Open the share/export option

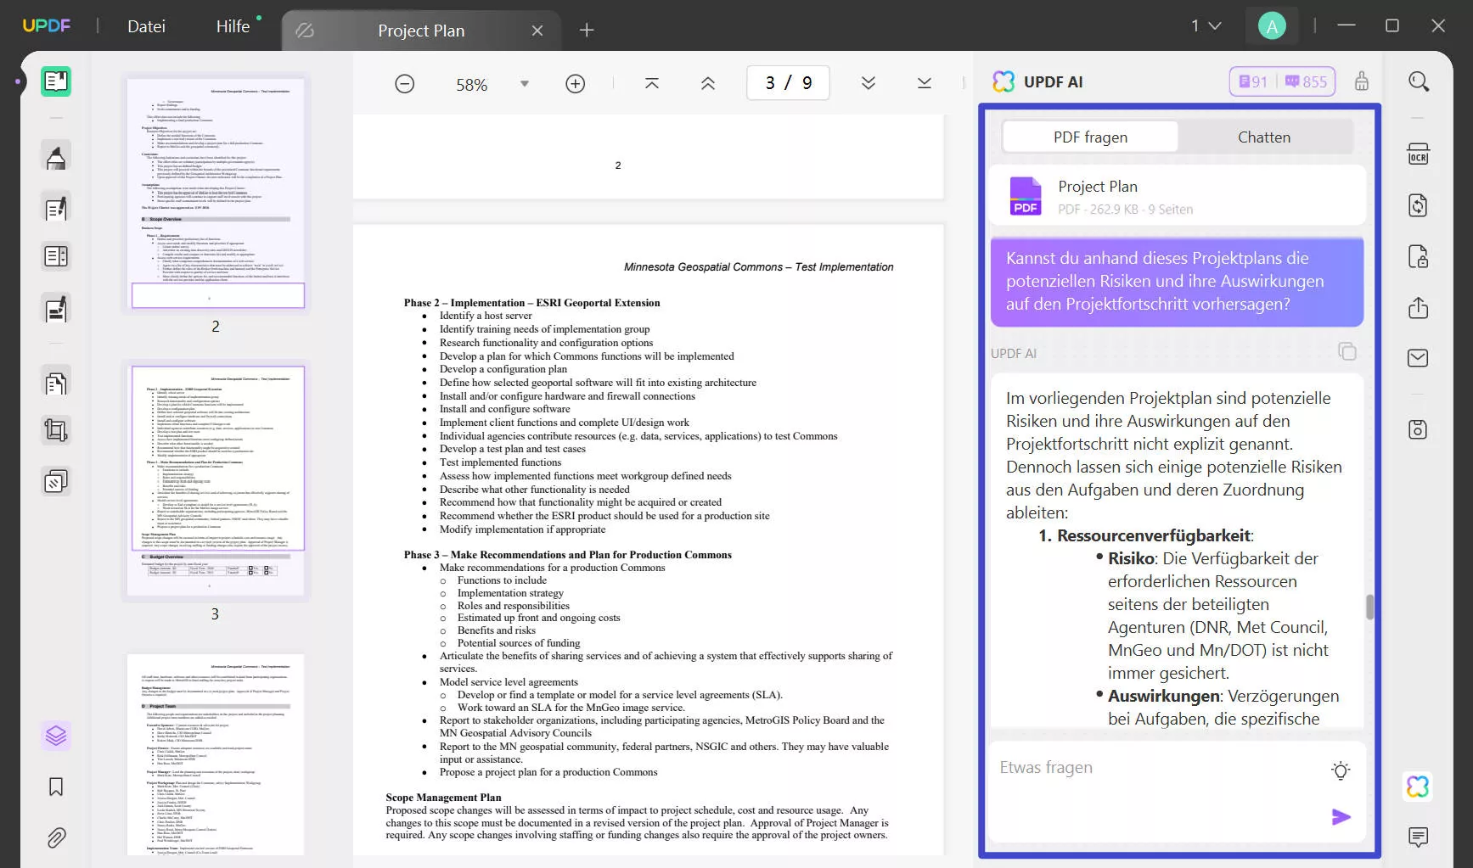pyautogui.click(x=1419, y=308)
